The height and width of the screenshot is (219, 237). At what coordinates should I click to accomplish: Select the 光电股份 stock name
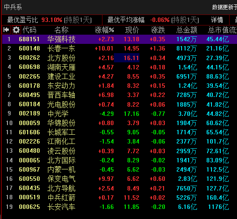[x=62, y=104]
